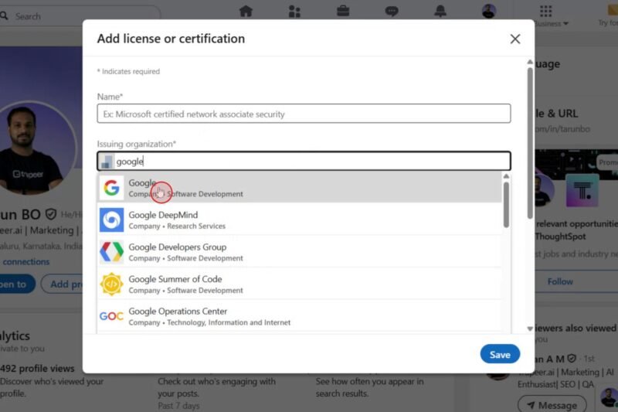Click the Add profile section button

click(63, 284)
